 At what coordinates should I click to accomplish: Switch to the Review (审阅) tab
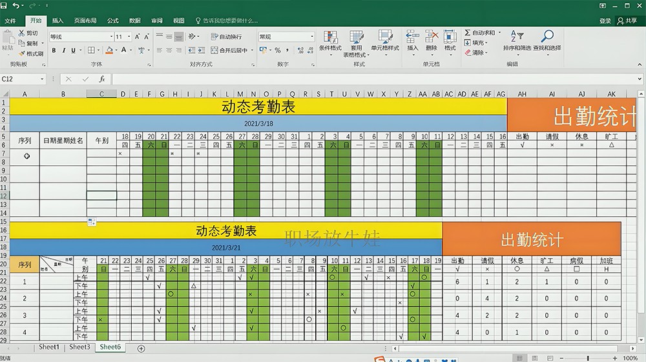(x=156, y=21)
